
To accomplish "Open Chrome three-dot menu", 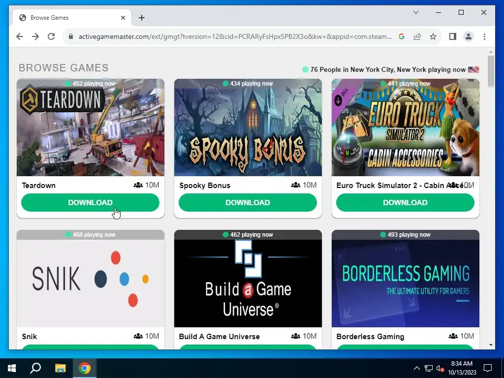I will click(484, 36).
